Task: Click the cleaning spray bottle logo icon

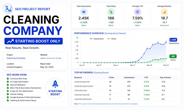Action: coord(8,9)
